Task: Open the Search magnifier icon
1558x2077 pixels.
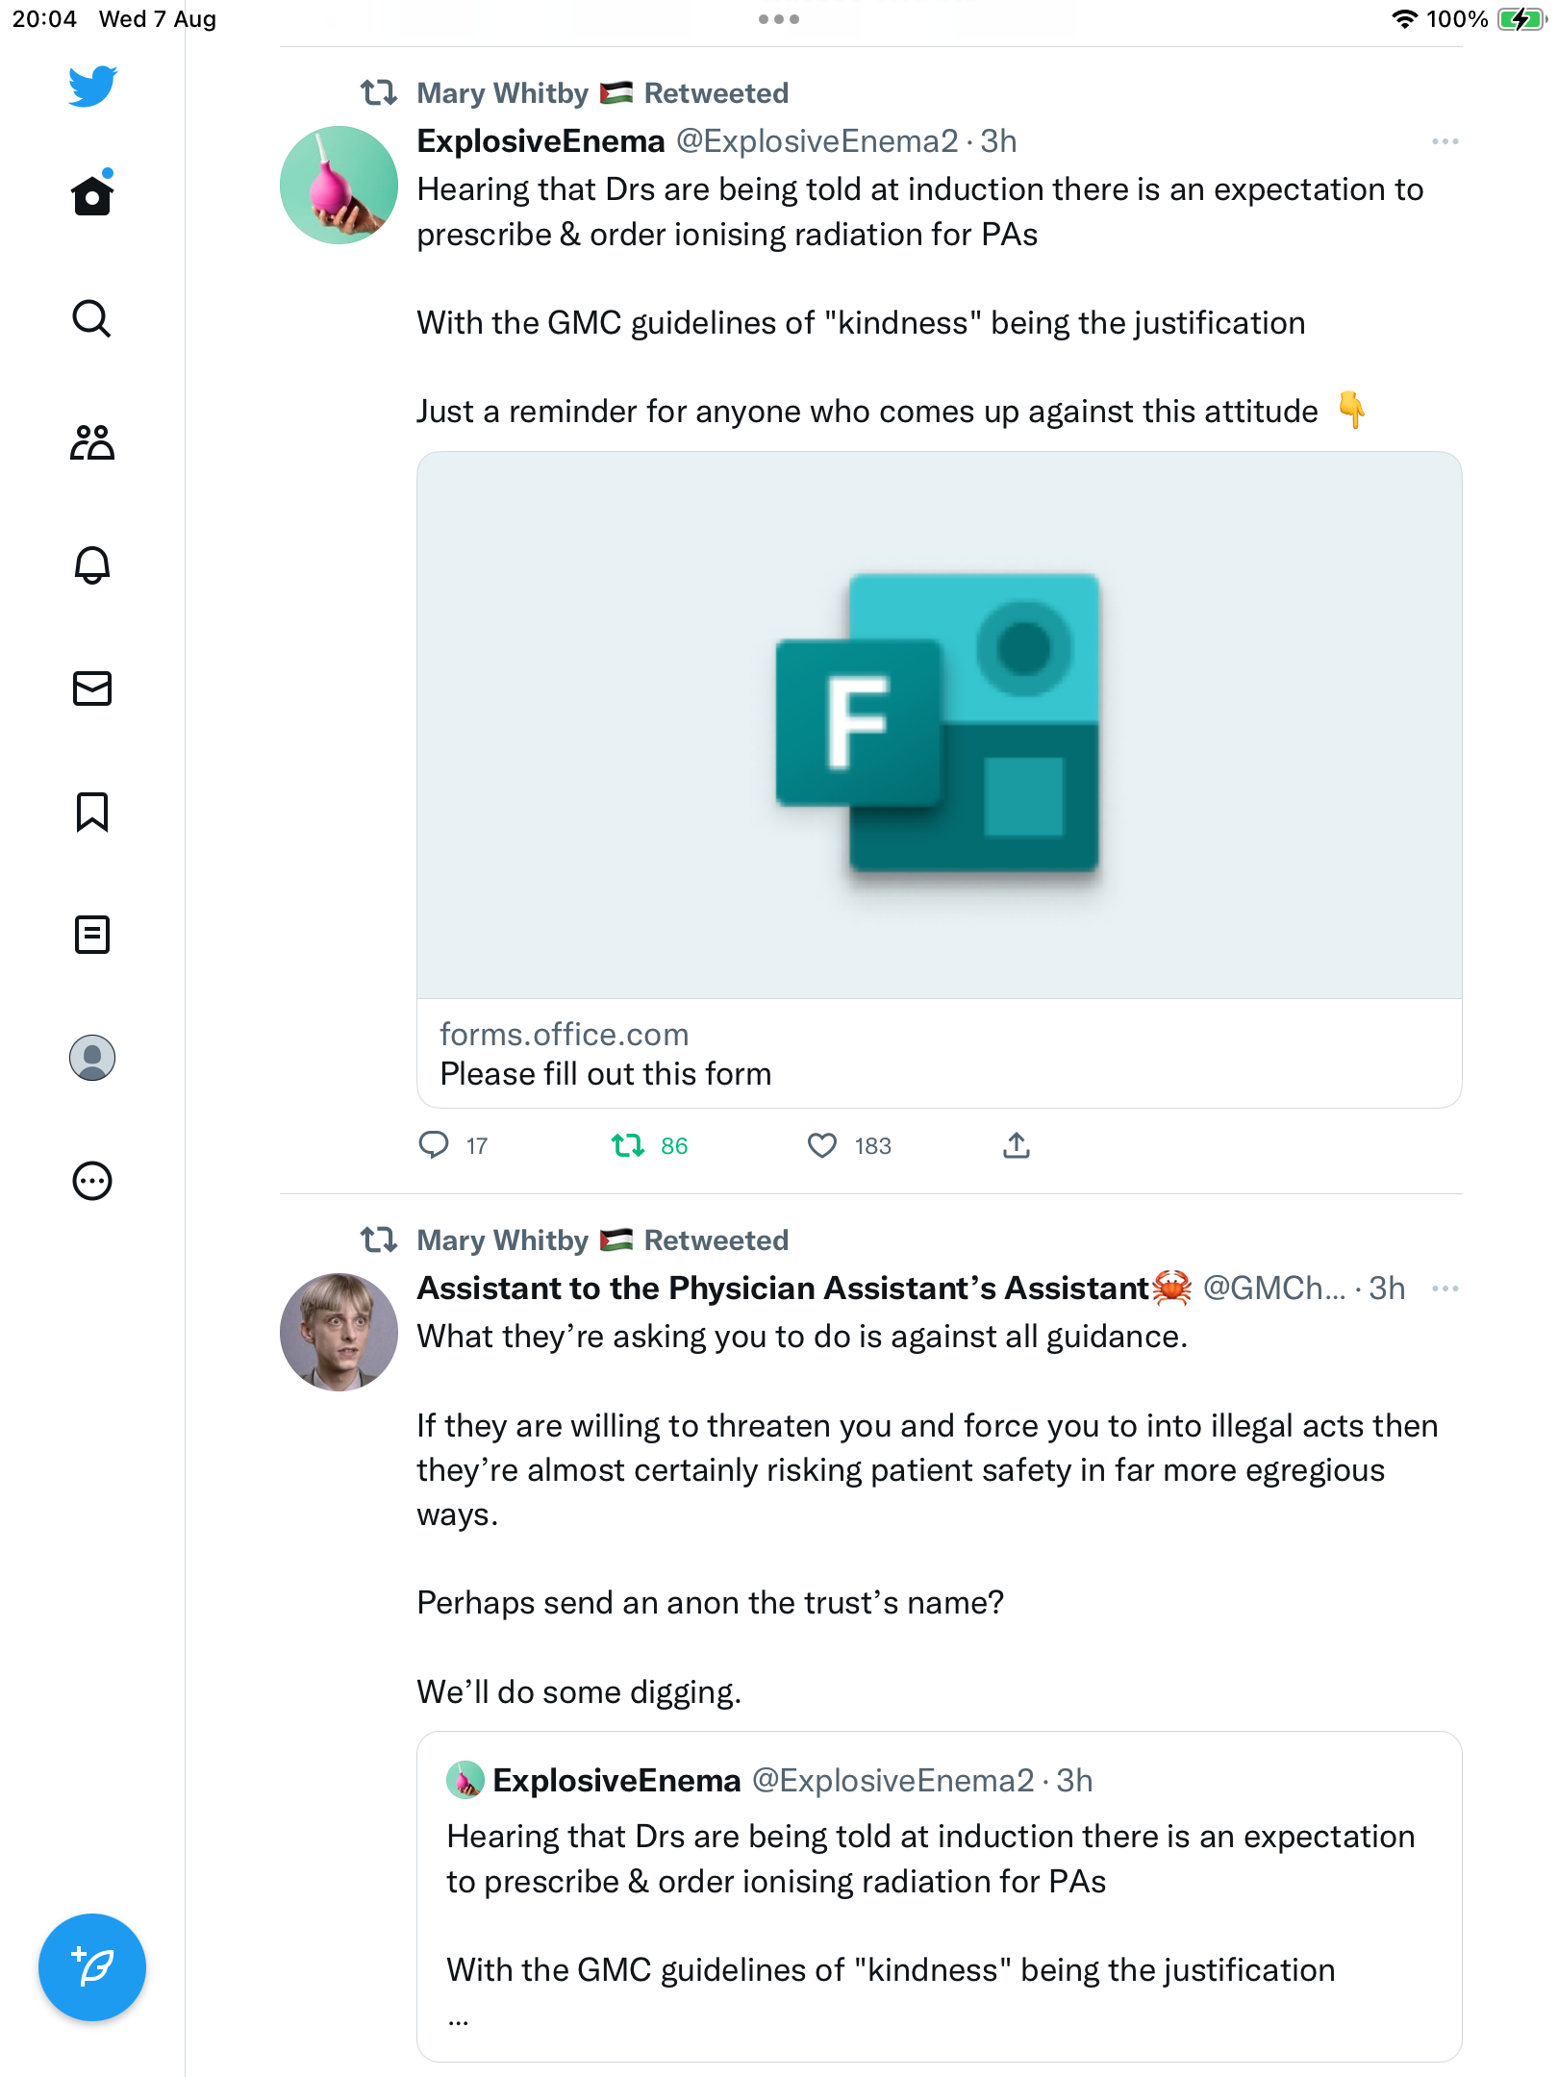Action: (92, 318)
